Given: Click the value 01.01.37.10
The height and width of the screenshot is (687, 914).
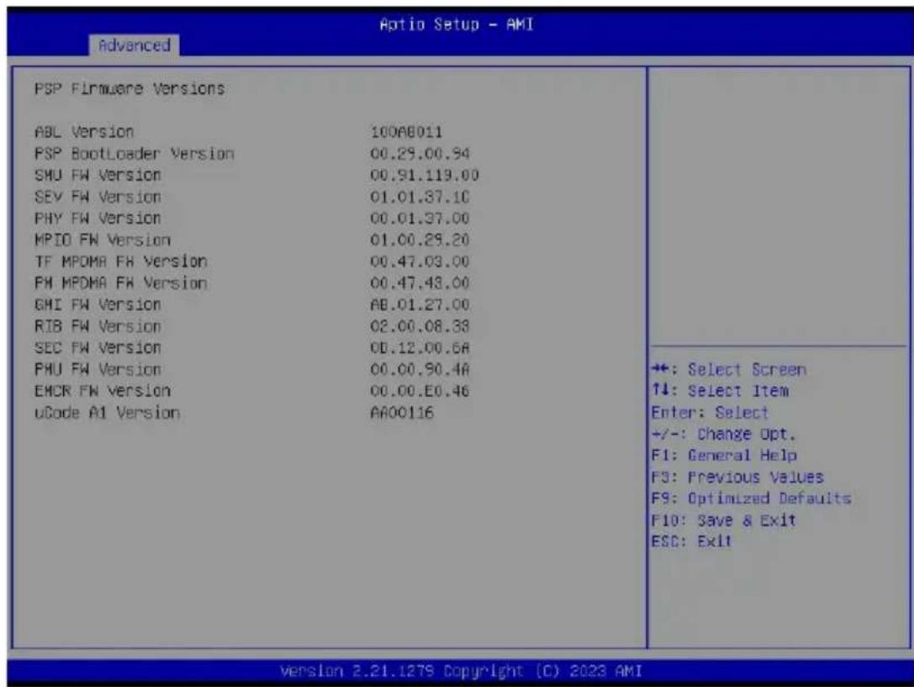Looking at the screenshot, I should [420, 197].
